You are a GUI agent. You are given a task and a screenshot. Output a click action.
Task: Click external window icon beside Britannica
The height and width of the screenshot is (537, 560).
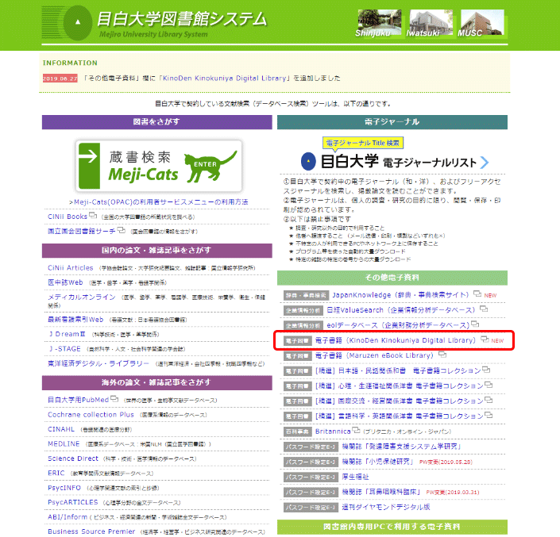[x=356, y=430]
